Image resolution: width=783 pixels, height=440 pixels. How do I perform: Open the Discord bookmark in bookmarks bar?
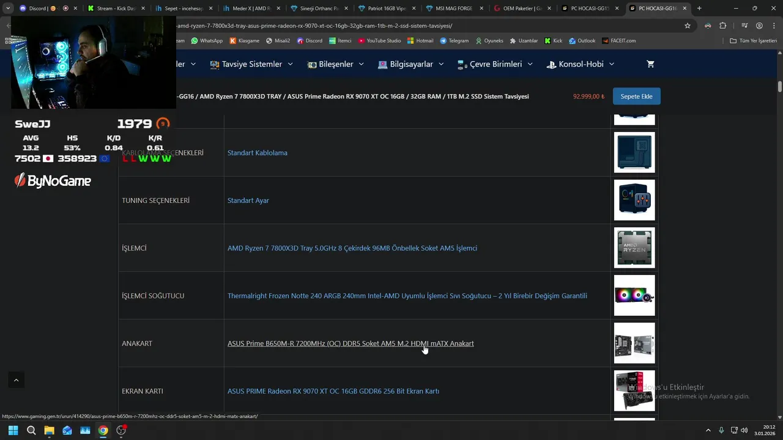point(310,41)
